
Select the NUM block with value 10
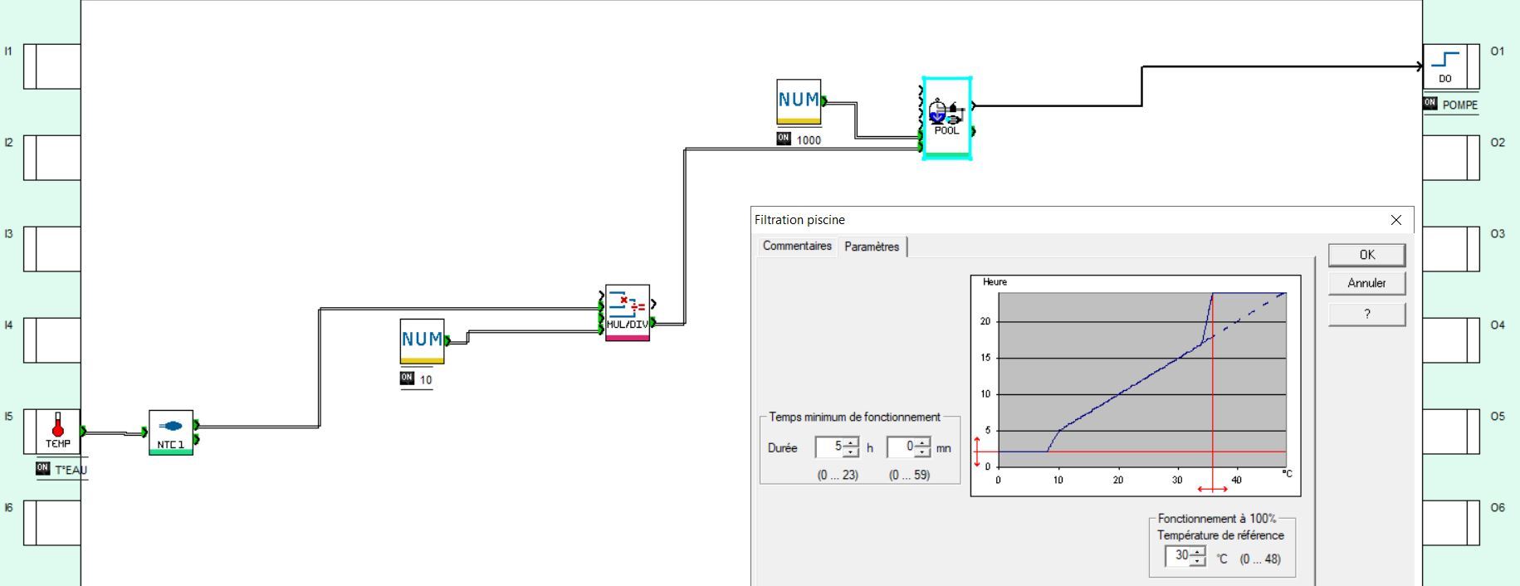click(422, 341)
